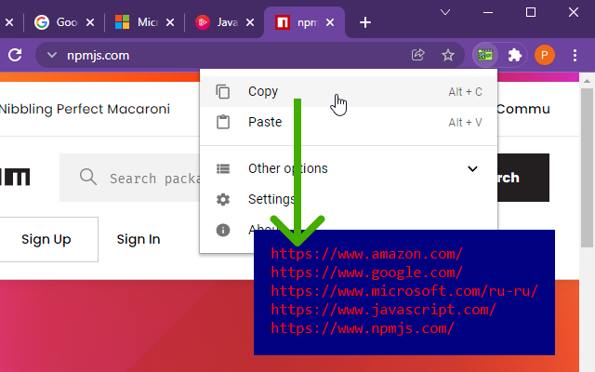The width and height of the screenshot is (595, 372).
Task: Open the Extensions puzzle-piece menu
Action: point(514,56)
